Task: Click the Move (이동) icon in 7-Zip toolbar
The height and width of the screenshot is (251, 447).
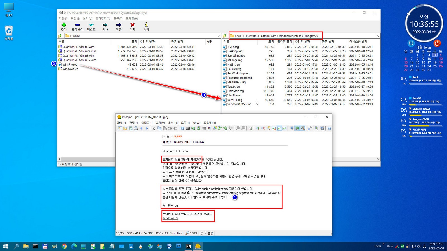Action: (119, 27)
